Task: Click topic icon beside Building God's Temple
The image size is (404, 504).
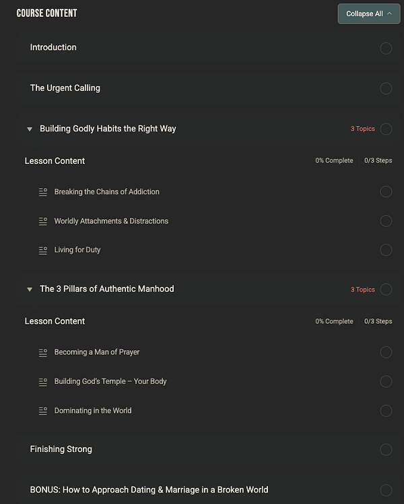Action: click(x=42, y=382)
